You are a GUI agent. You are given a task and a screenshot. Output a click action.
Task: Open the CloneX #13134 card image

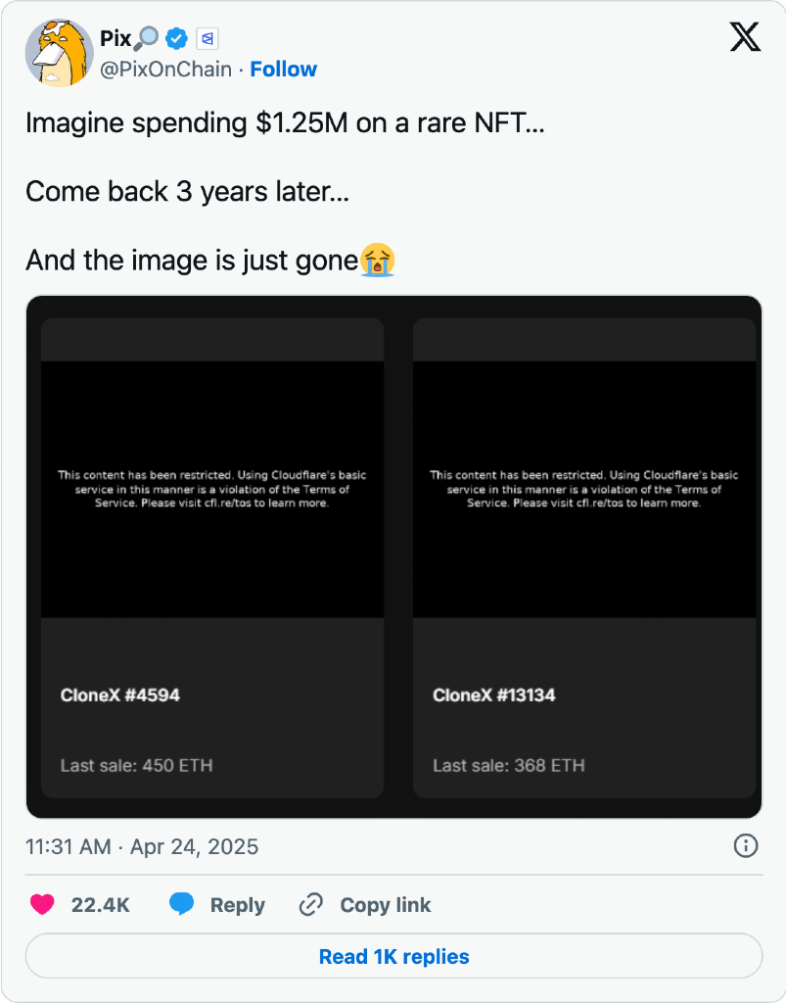584,490
